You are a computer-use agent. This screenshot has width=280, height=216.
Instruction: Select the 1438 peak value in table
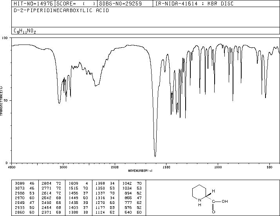click(x=73, y=203)
